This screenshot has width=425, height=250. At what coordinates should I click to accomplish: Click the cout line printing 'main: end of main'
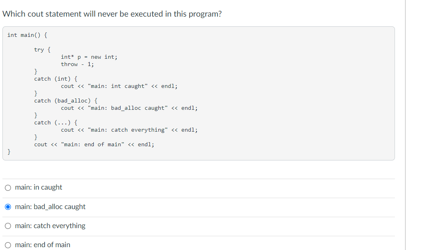(94, 144)
